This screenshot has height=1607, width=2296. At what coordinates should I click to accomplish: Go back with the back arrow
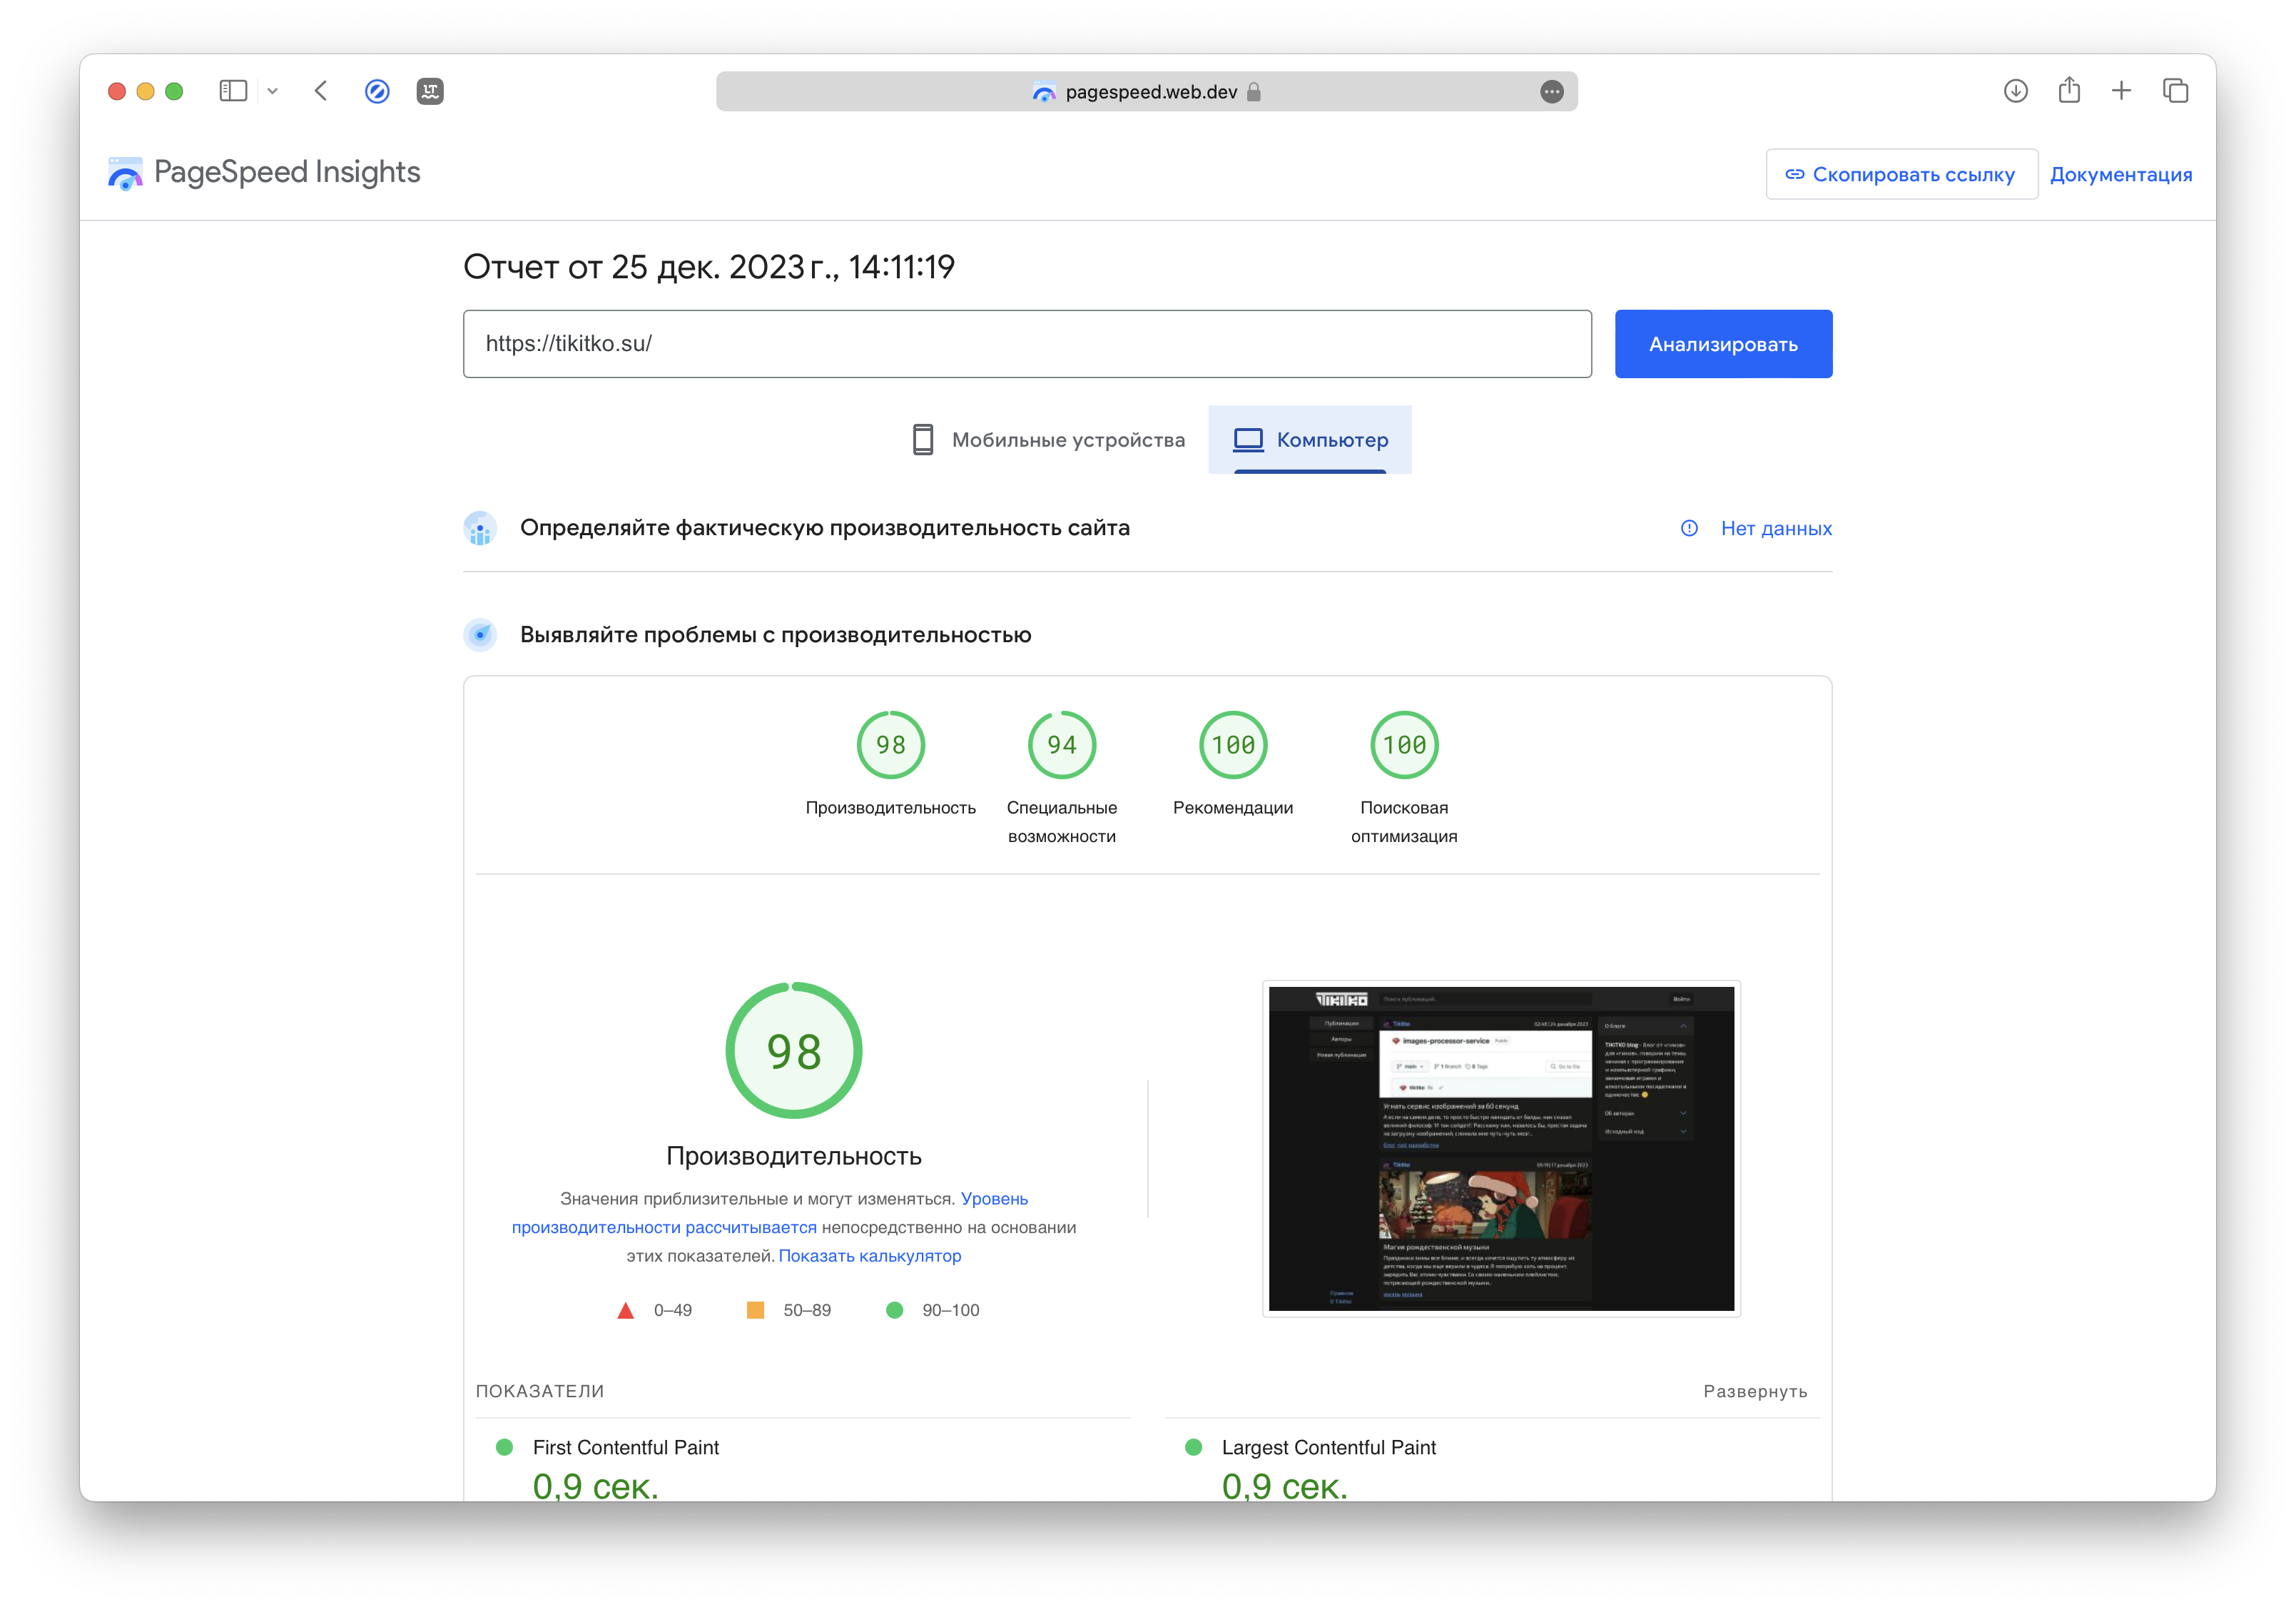coord(321,91)
